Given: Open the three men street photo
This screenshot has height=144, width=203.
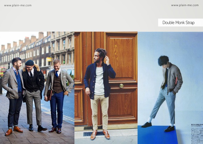Looking at the screenshot, I should [x=37, y=88].
